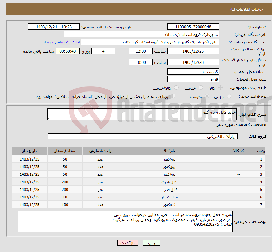Click the remaining days field showing 4

(x=103, y=51)
